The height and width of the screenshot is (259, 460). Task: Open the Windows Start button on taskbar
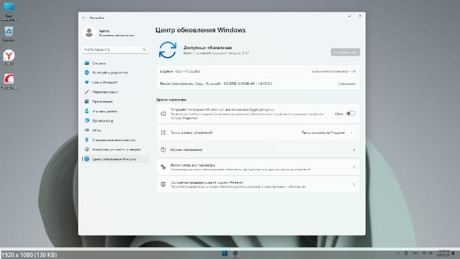[225, 253]
